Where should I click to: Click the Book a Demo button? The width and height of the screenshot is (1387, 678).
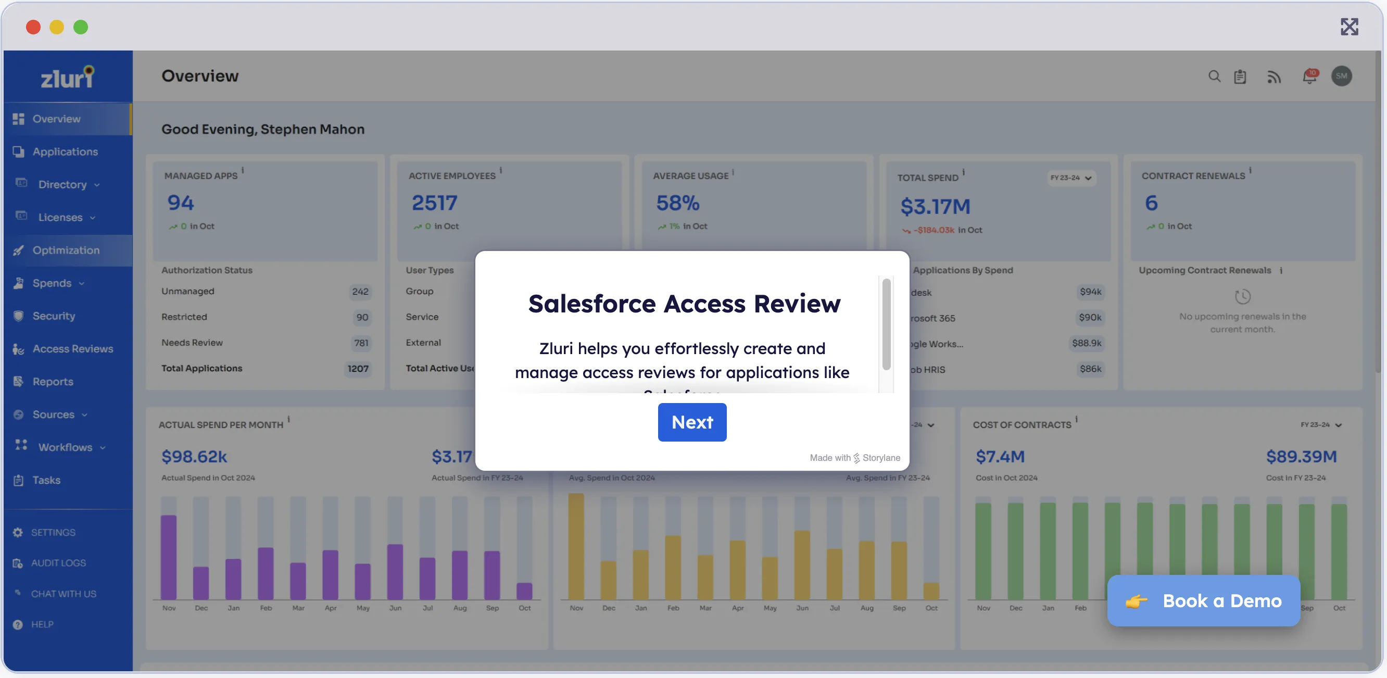click(1203, 600)
